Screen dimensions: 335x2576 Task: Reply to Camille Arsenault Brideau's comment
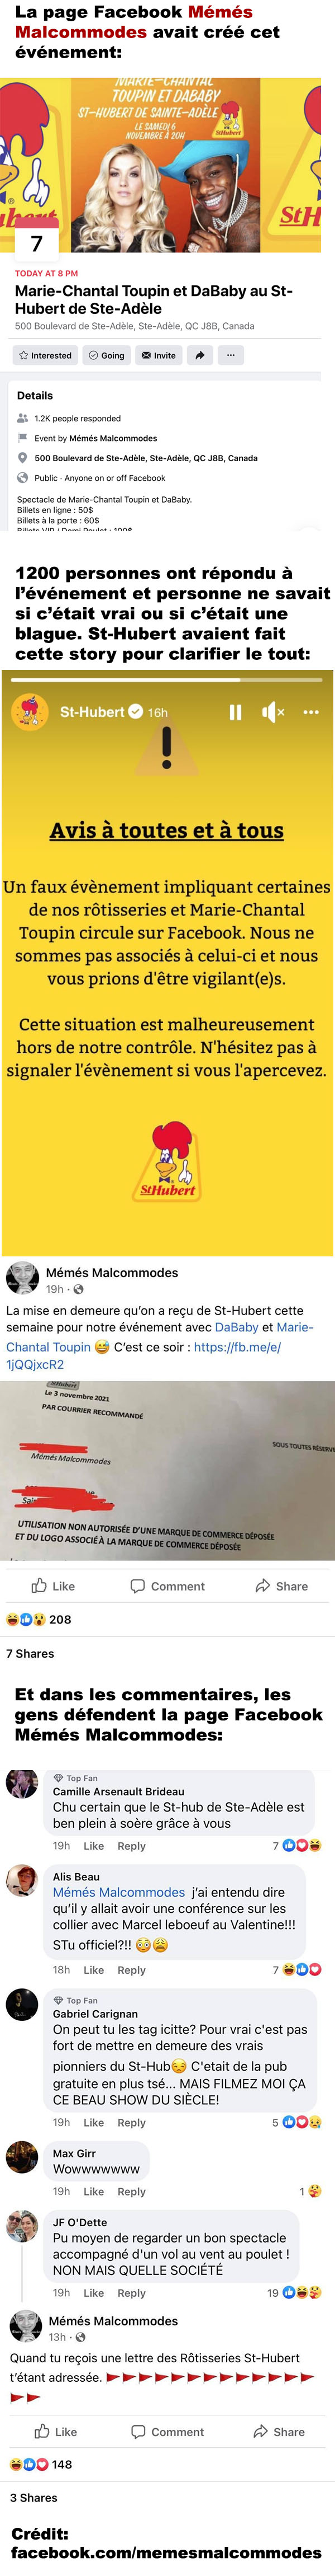click(132, 1846)
